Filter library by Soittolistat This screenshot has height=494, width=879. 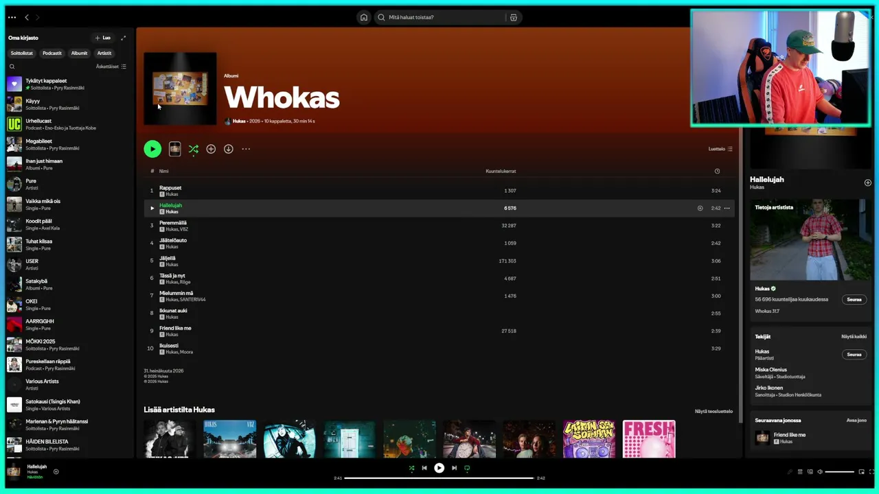[22, 53]
